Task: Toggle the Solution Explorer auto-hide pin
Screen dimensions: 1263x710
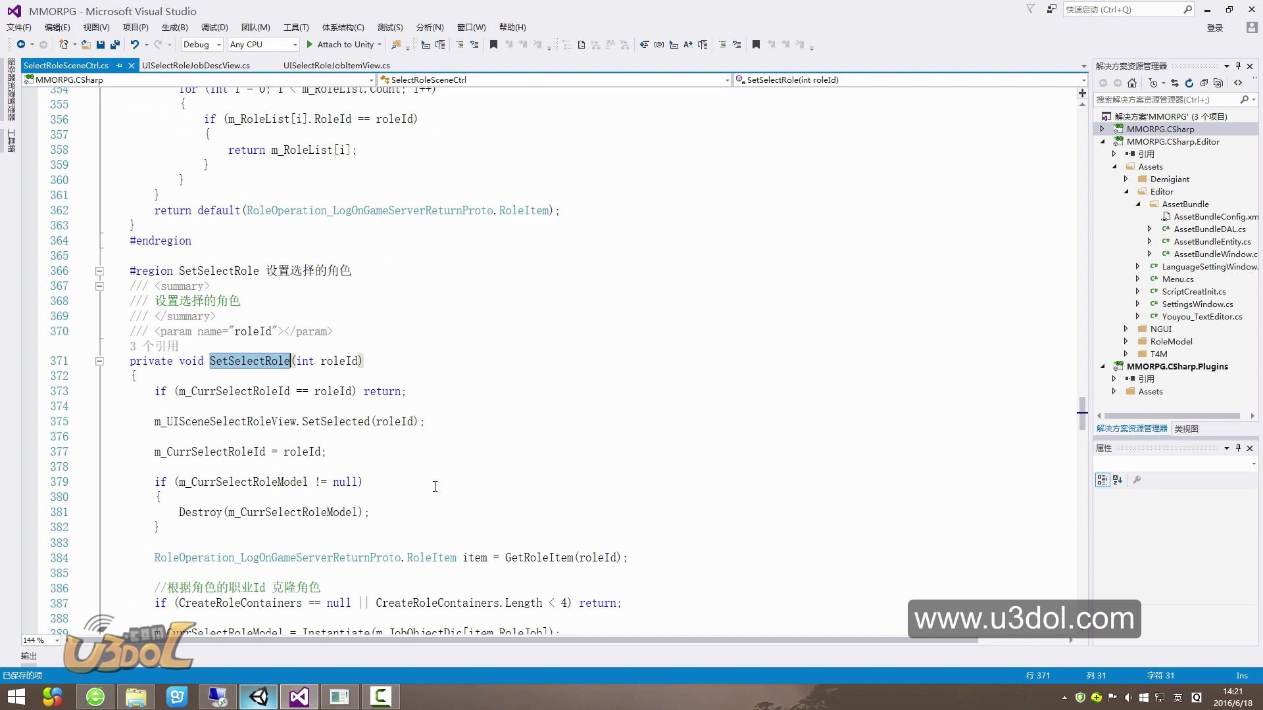Action: (x=1238, y=66)
